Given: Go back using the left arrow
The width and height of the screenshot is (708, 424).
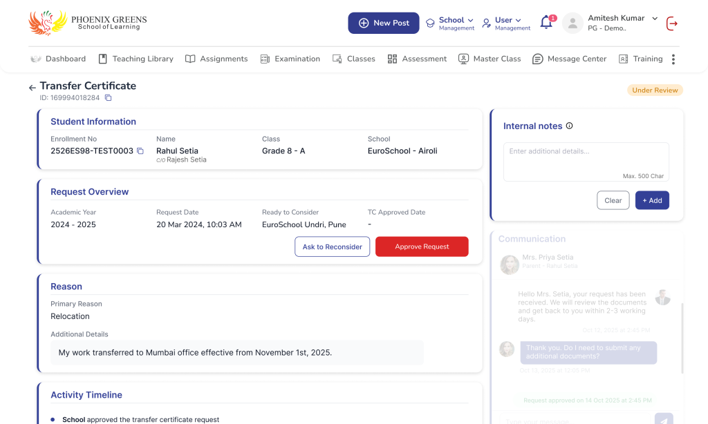Looking at the screenshot, I should 32,88.
